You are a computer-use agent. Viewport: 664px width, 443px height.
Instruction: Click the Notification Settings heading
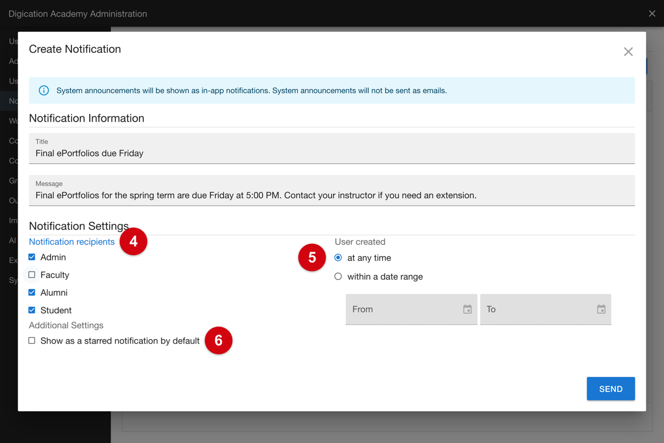79,226
